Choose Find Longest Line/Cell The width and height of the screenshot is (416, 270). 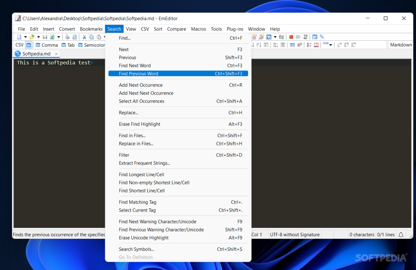(x=178, y=175)
